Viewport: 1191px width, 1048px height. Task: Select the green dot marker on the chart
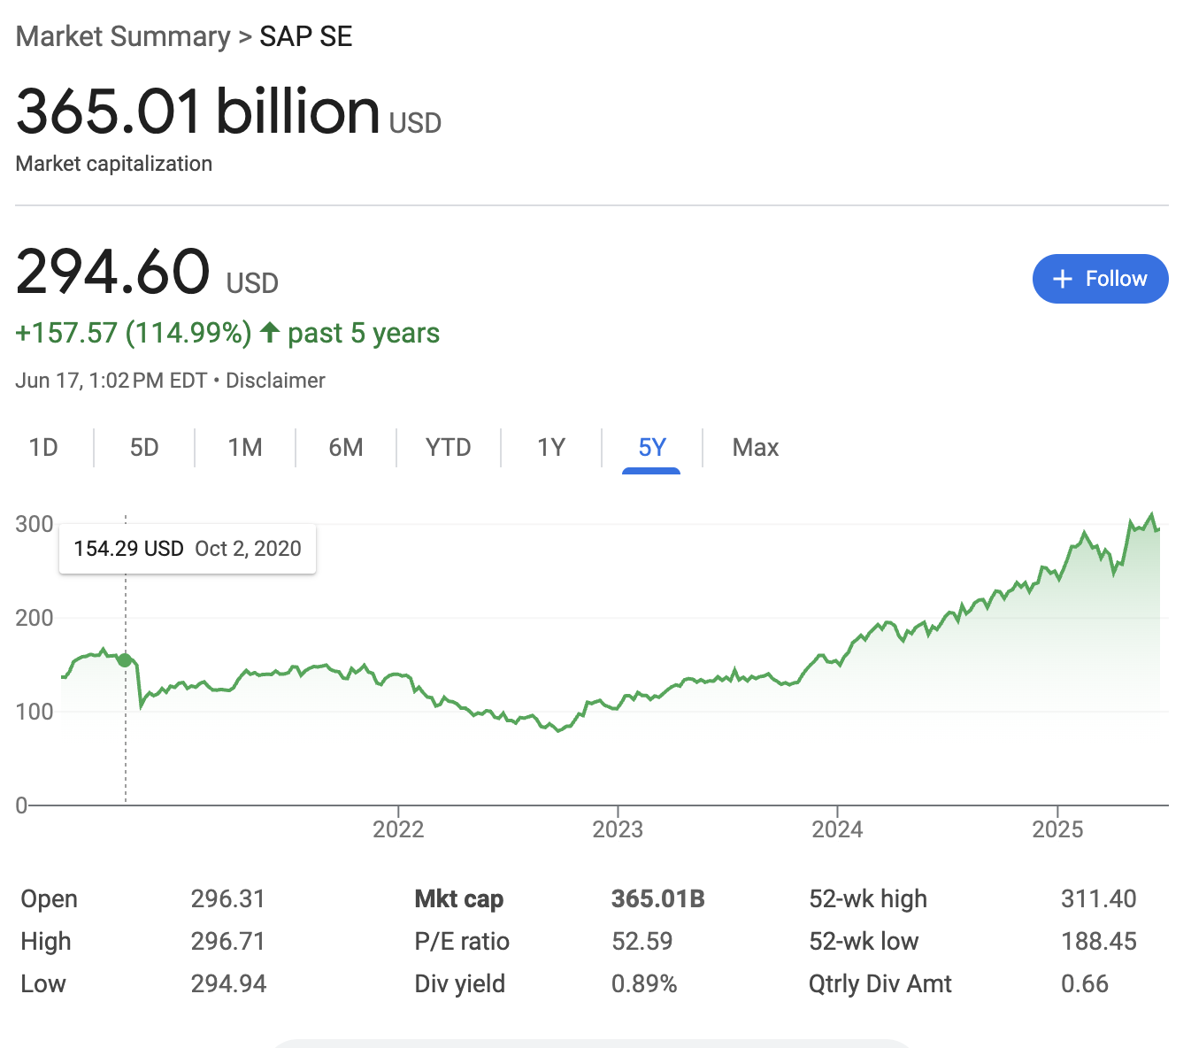(125, 659)
